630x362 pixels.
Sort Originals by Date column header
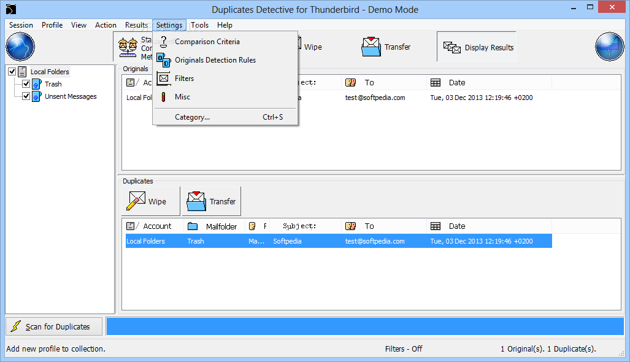[x=488, y=83]
